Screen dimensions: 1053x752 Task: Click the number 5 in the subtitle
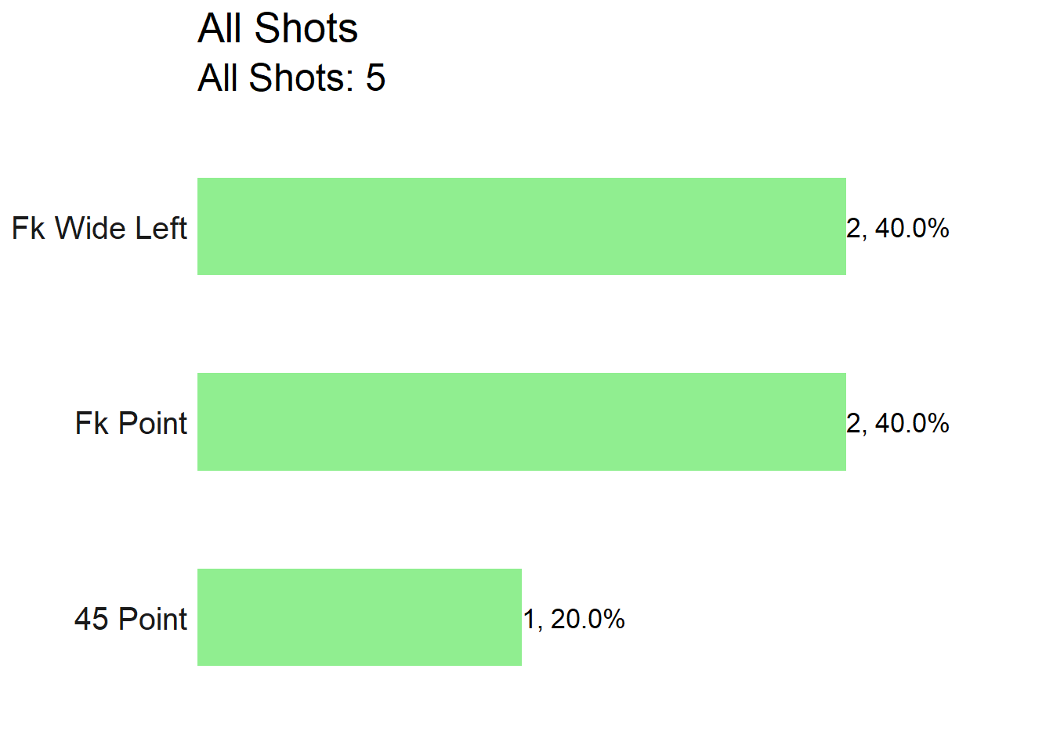point(376,78)
